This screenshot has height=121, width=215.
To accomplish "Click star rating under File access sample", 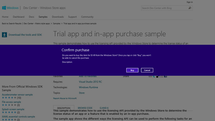I will coord(9,105).
